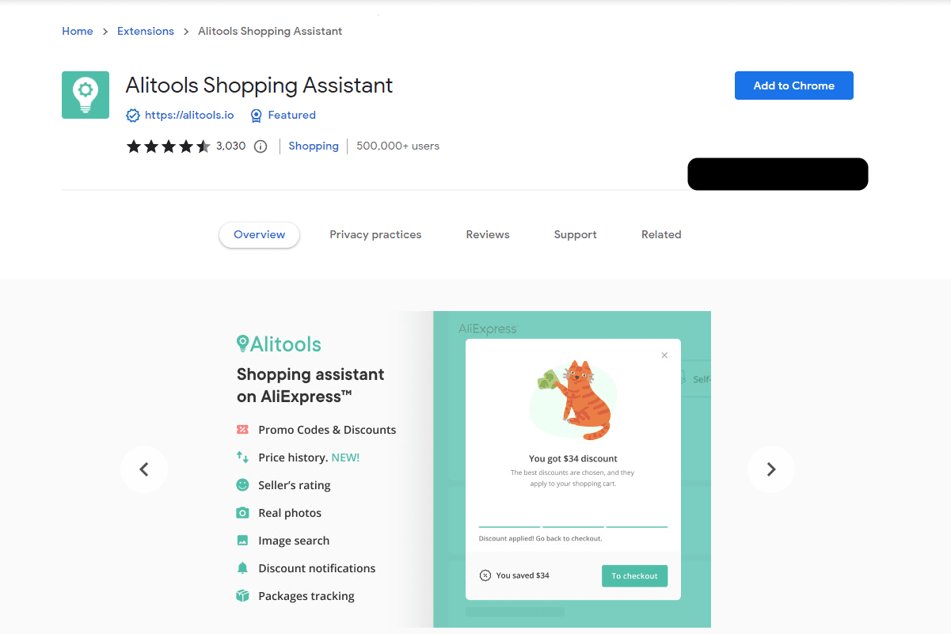The width and height of the screenshot is (951, 634).
Task: Click the You saved $34 text
Action: tap(523, 575)
